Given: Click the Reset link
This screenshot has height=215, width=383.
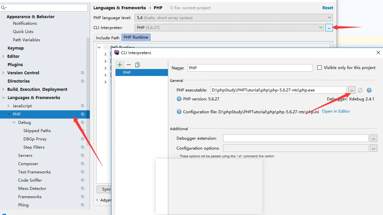Looking at the screenshot, I should click(x=328, y=8).
